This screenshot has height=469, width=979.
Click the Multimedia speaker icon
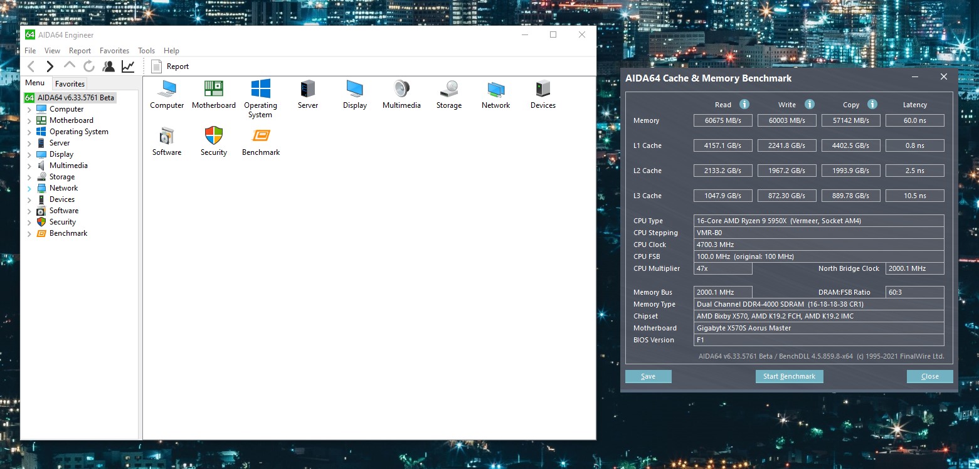[x=401, y=89]
